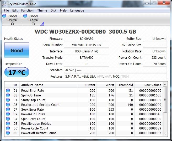Select the Spin Retry Count attribute row
The width and height of the screenshot is (172, 141).
coord(84,119)
